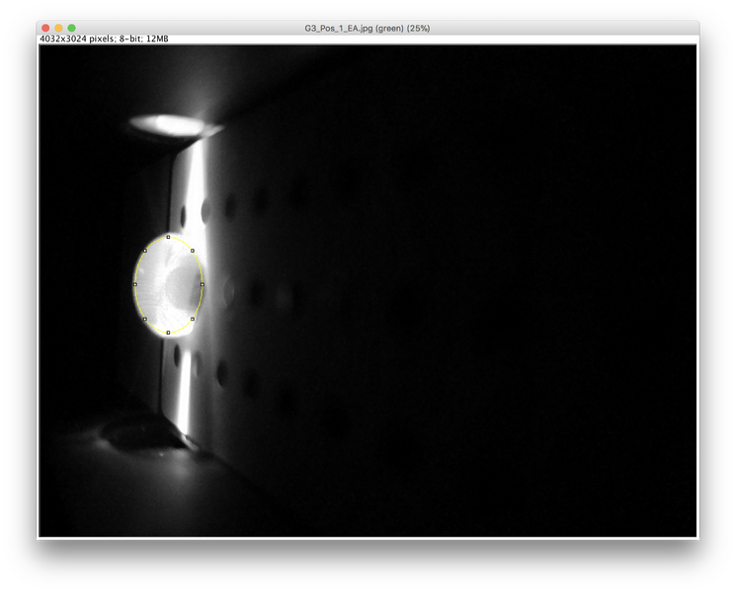Screen dimensions: 736x592
Task: Click the rightmost handle of the oval selection
Action: 203,284
